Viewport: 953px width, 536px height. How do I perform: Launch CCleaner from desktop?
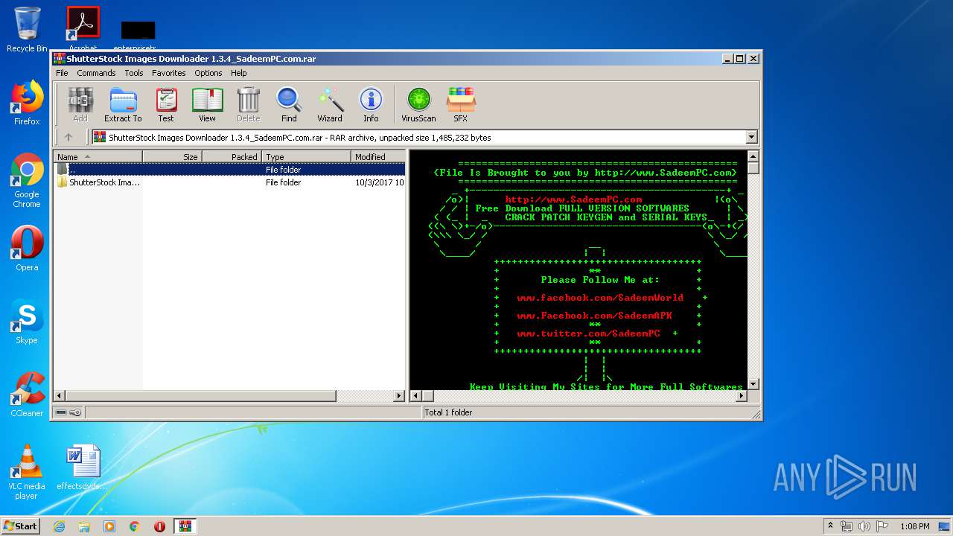tap(27, 395)
